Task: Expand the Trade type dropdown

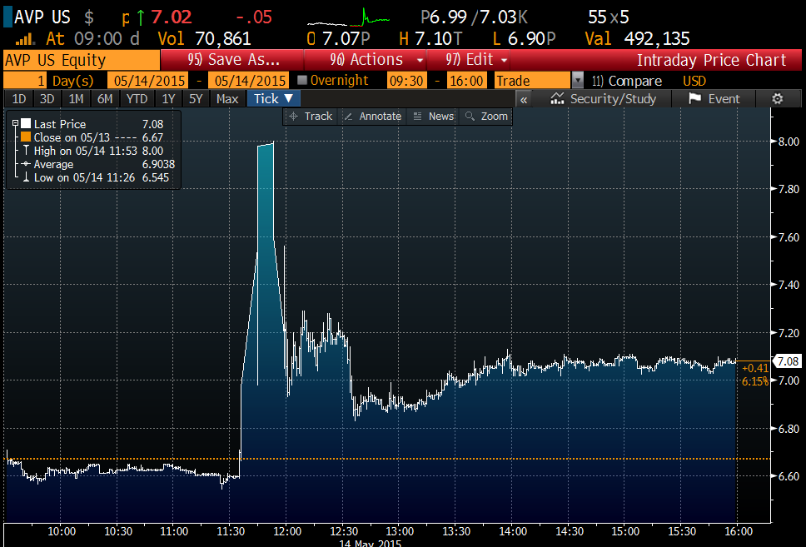Action: pyautogui.click(x=578, y=81)
